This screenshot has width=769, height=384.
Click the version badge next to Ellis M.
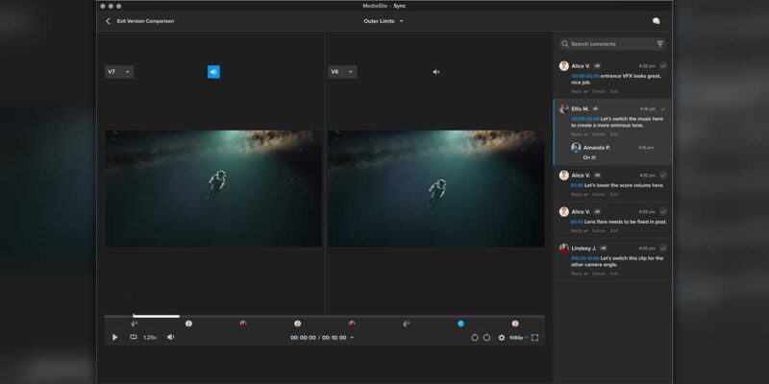tap(595, 108)
